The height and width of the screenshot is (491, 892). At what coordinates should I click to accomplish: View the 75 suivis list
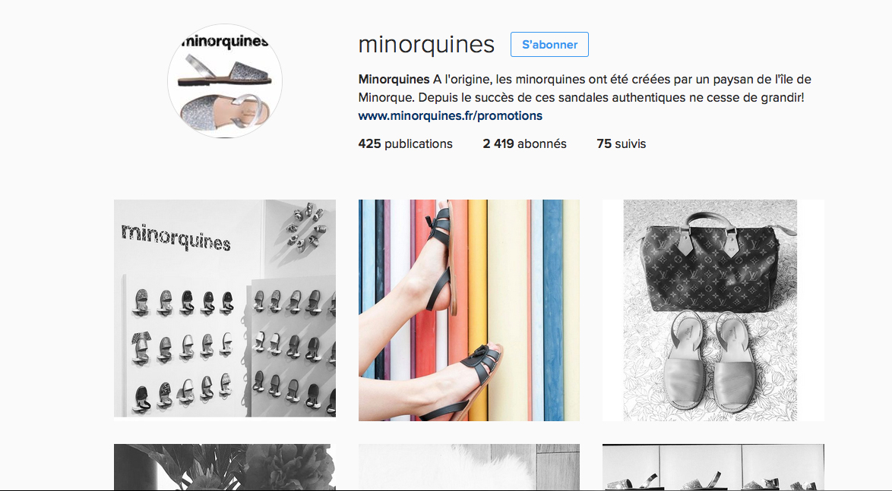point(622,143)
